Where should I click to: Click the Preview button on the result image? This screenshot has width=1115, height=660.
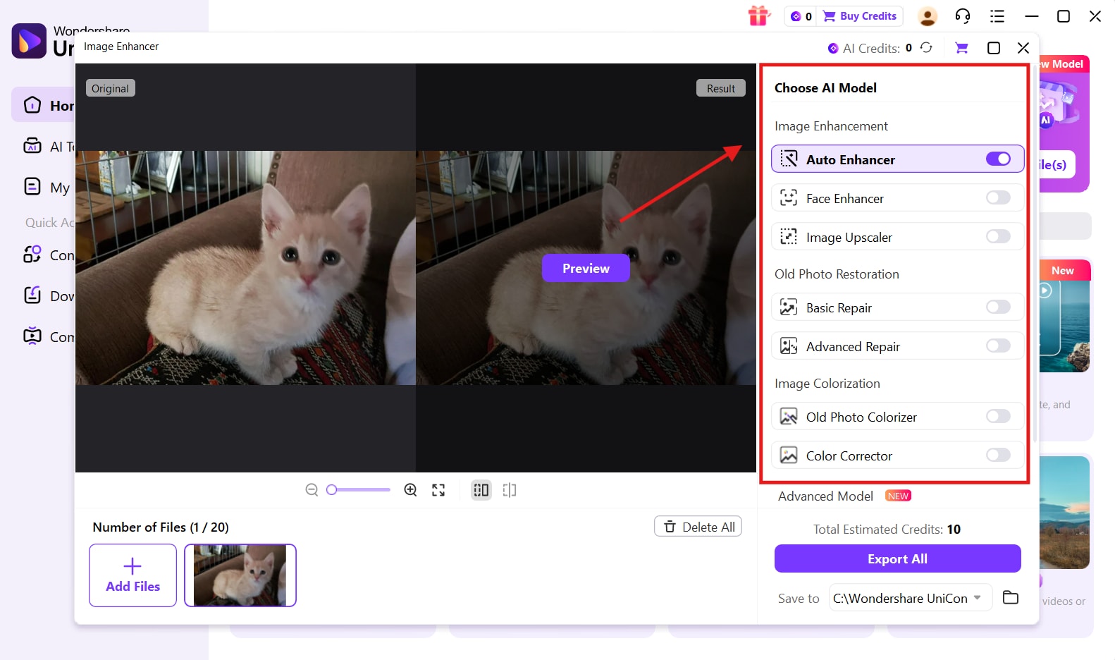(x=586, y=268)
